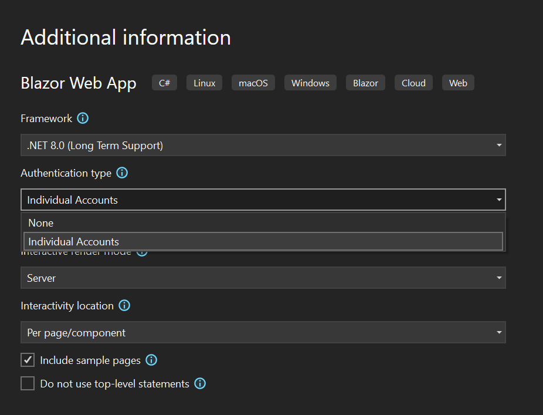Click the Include sample pages info icon
Screen dimensions: 543x415
151,360
